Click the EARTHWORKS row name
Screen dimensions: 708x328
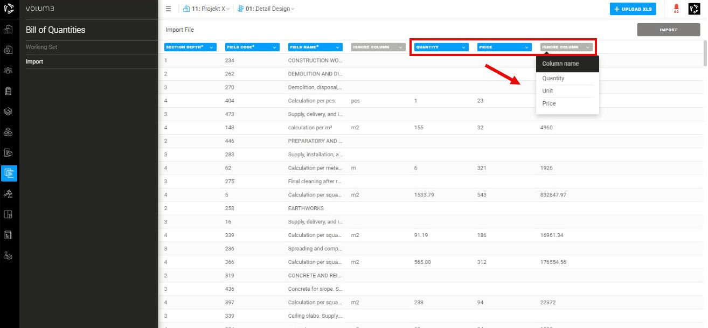tap(306, 208)
